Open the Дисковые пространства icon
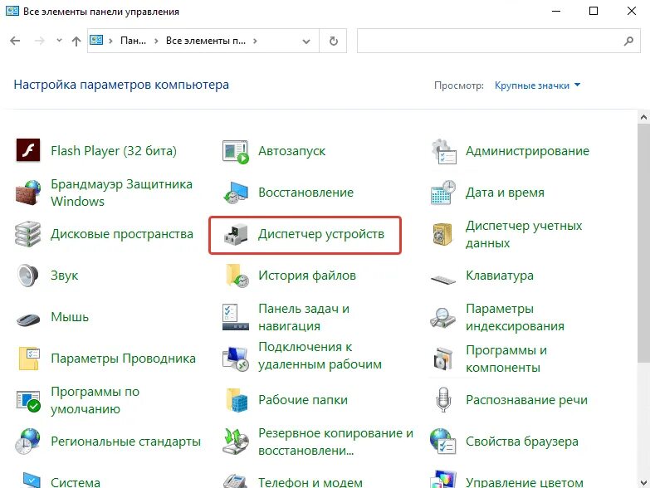 28,234
